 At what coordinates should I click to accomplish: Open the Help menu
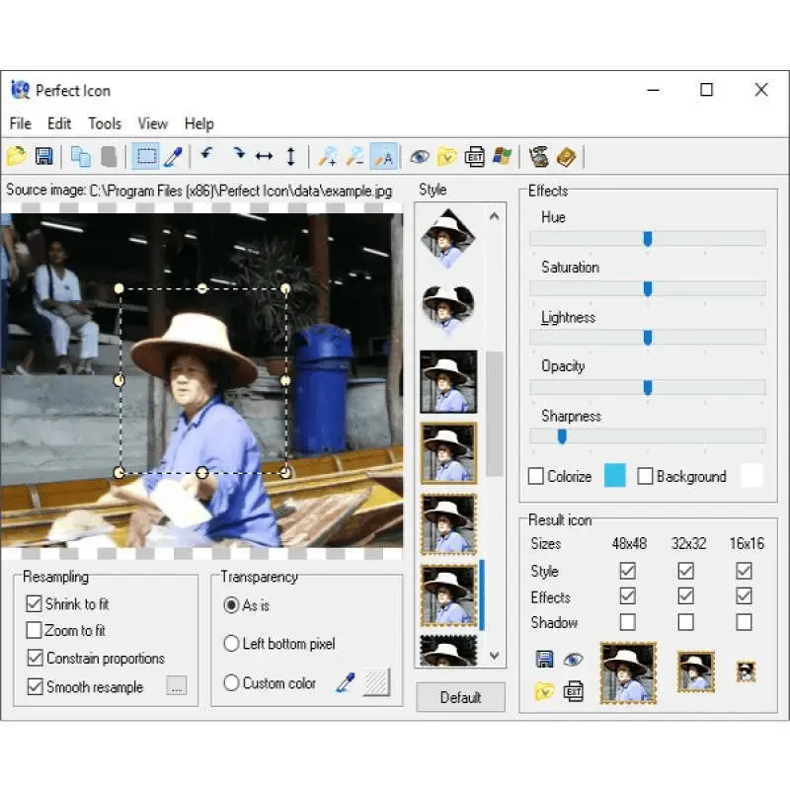pos(199,123)
